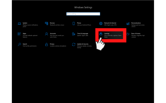This screenshot has width=166, height=103.
Task: Open the System settings laptop icon
Action: pyautogui.click(x=19, y=23)
